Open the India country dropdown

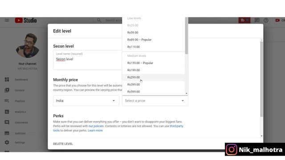click(x=86, y=101)
